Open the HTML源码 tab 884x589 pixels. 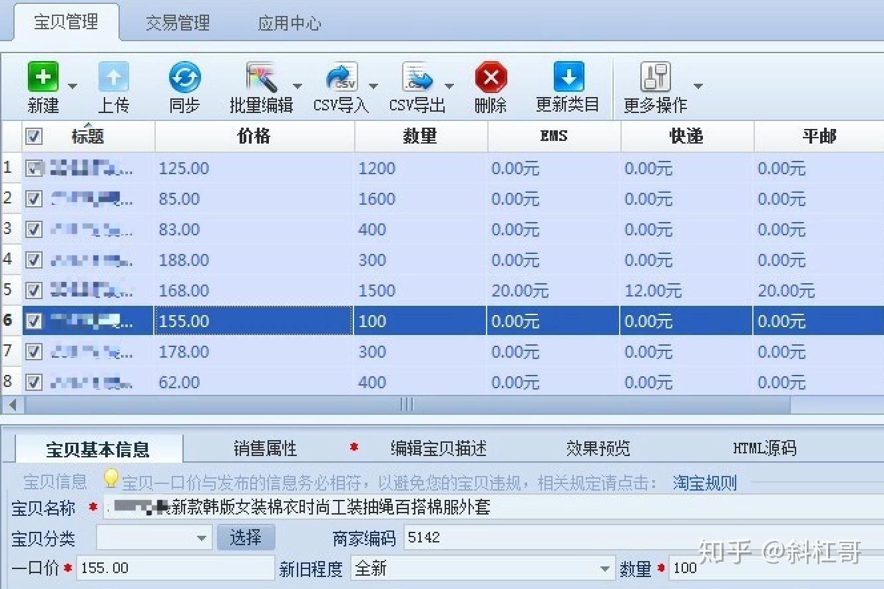pyautogui.click(x=764, y=448)
